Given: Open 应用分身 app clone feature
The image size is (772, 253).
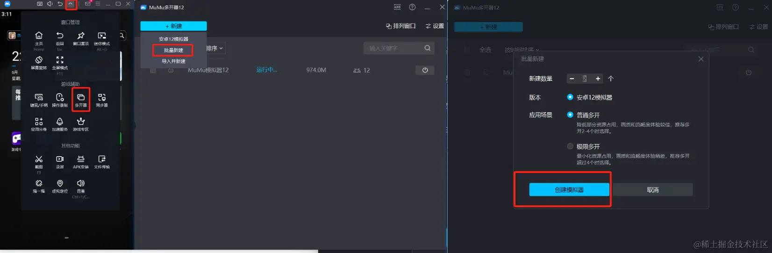Looking at the screenshot, I should (x=39, y=122).
